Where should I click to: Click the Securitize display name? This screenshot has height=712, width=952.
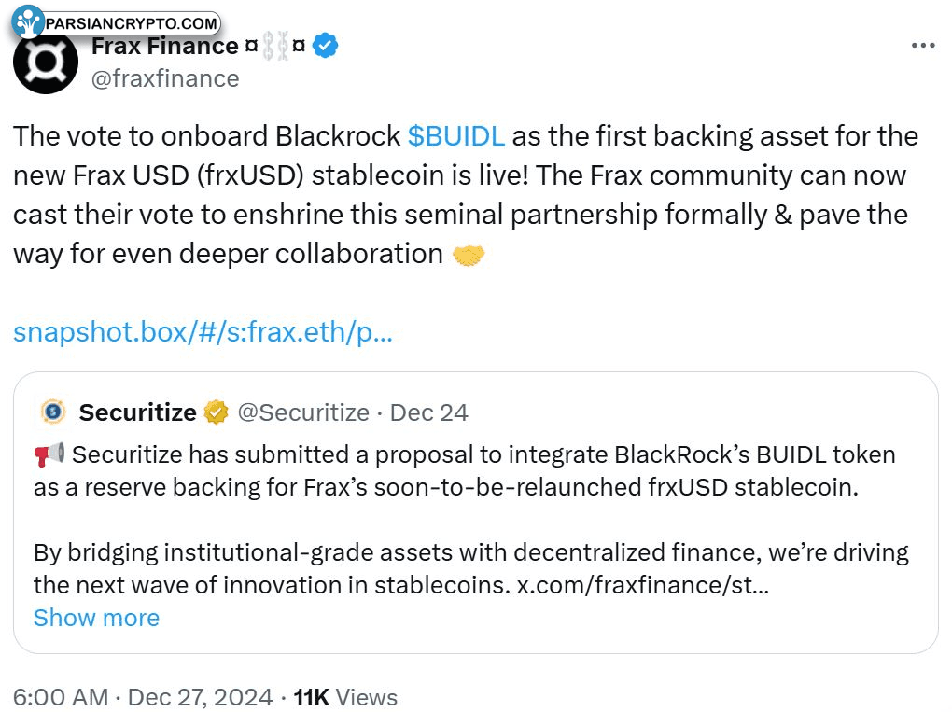tap(138, 412)
